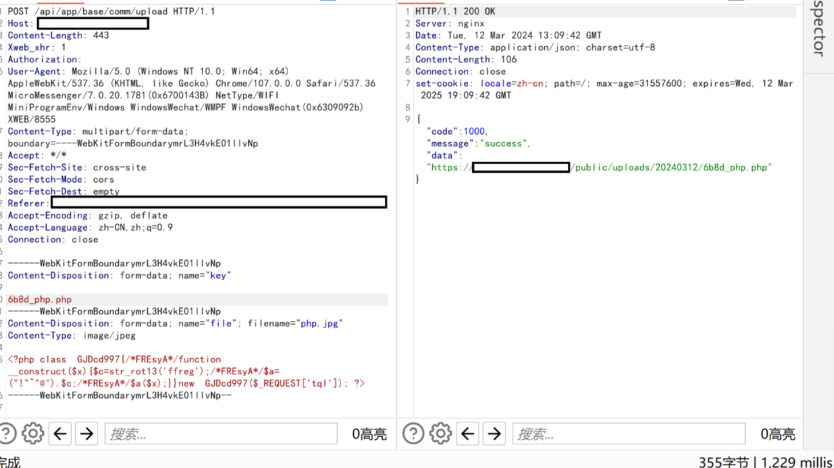Click the <?php class GJDcd997 payload line
Viewport: 834px width, 468px height.
coord(115,359)
